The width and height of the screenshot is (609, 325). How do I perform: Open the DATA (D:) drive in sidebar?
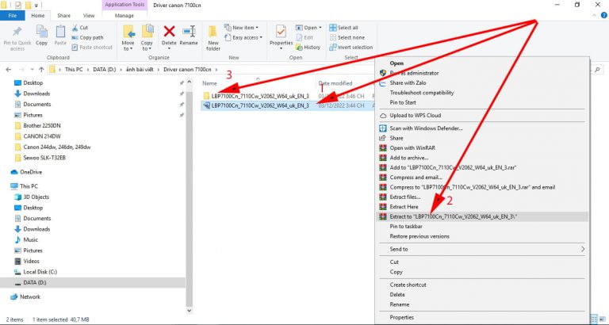36,281
